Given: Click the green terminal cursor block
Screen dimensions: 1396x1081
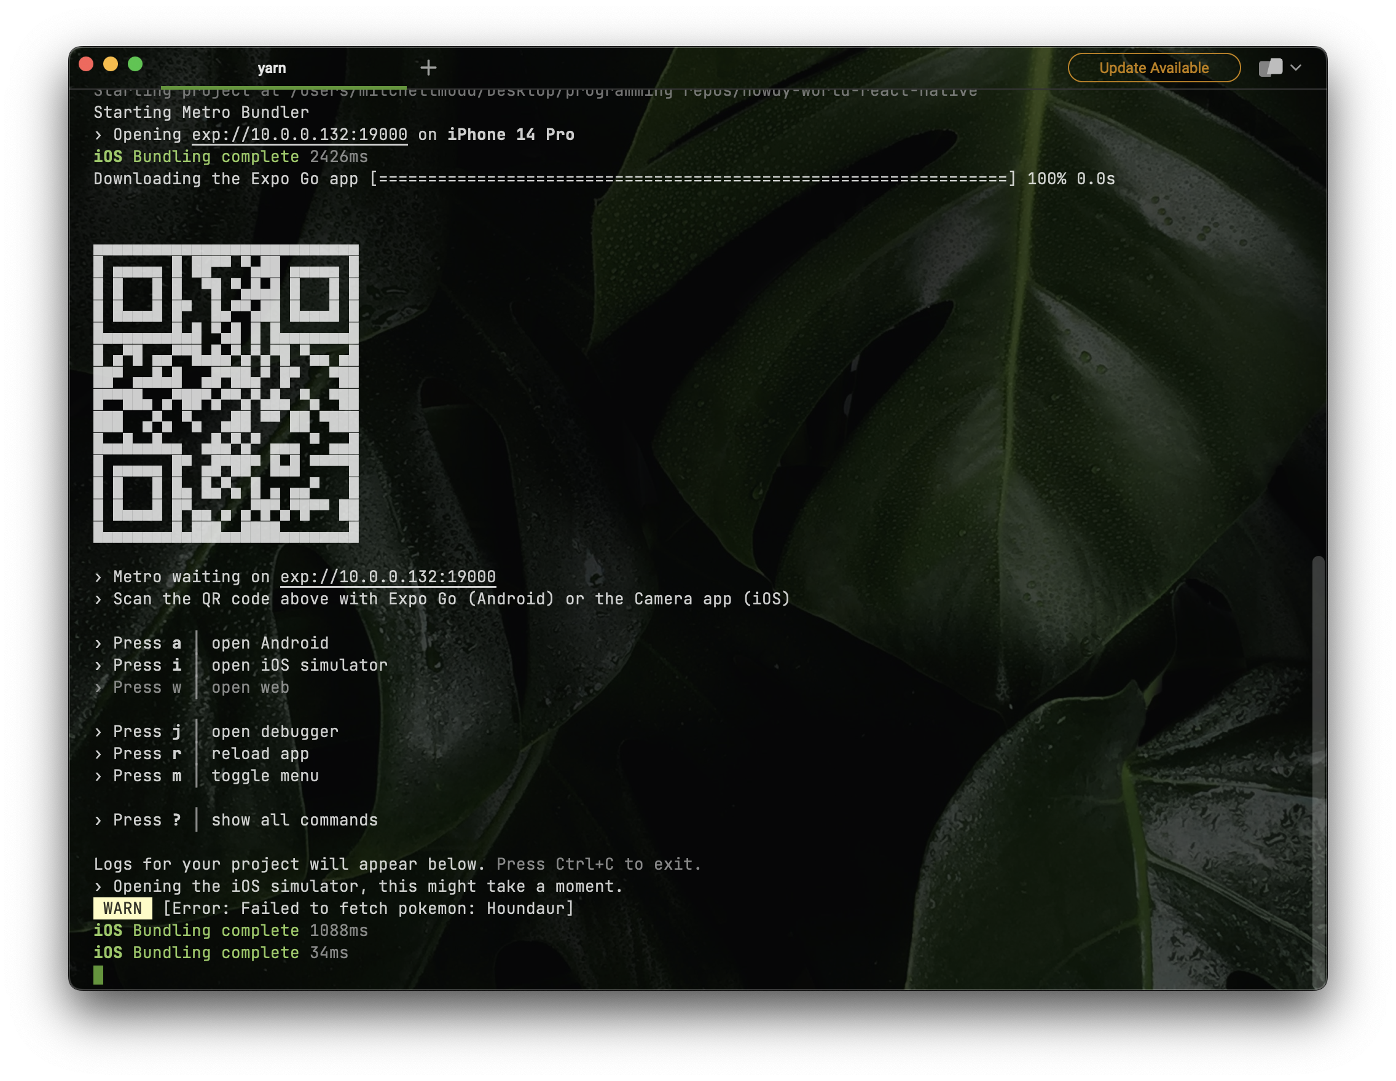Looking at the screenshot, I should click(x=98, y=975).
